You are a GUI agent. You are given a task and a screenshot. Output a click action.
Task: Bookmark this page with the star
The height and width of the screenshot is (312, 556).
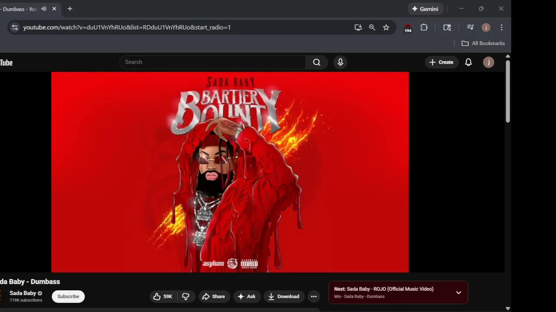(x=386, y=27)
